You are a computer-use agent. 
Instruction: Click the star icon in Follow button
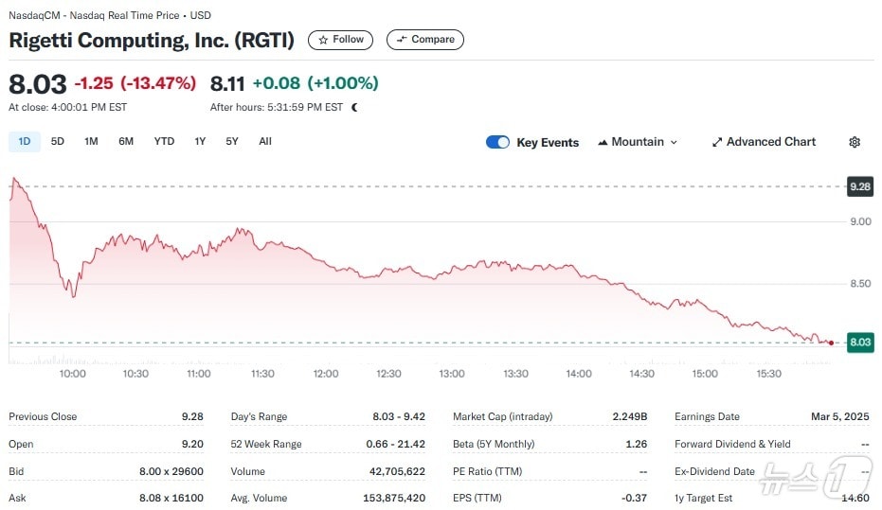tap(324, 40)
